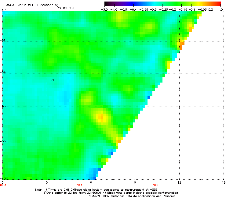Click the longitude 6 axis label
This screenshot has width=226, height=198.
(91, 182)
